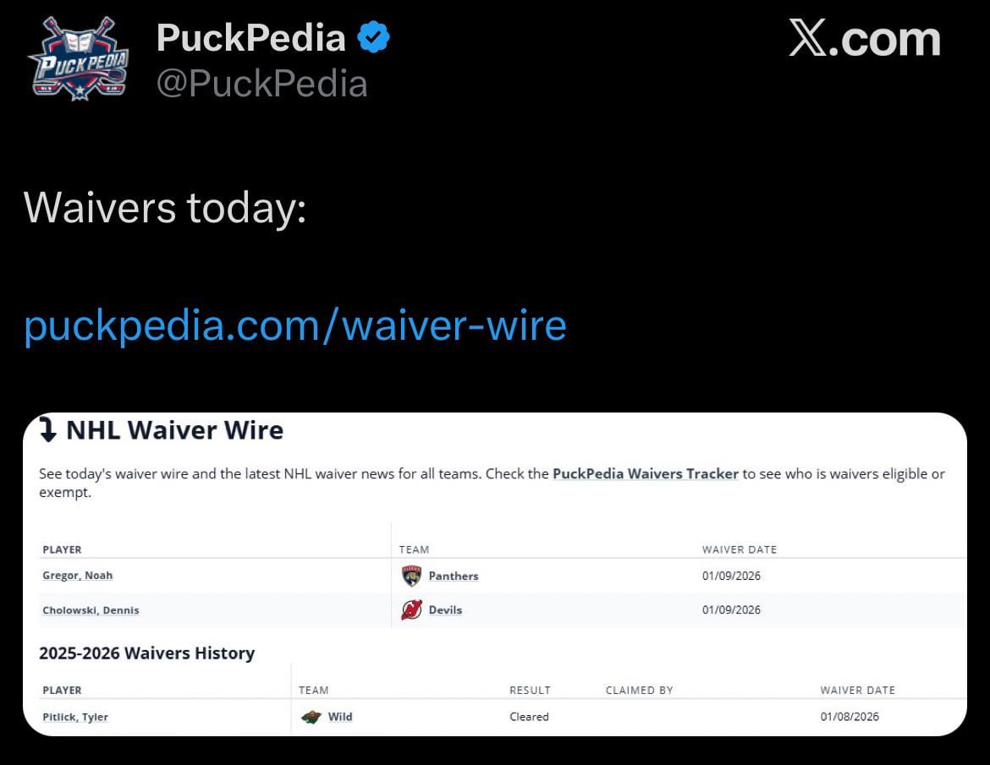This screenshot has height=765, width=990.
Task: Open the Wild team link
Action: click(x=340, y=717)
